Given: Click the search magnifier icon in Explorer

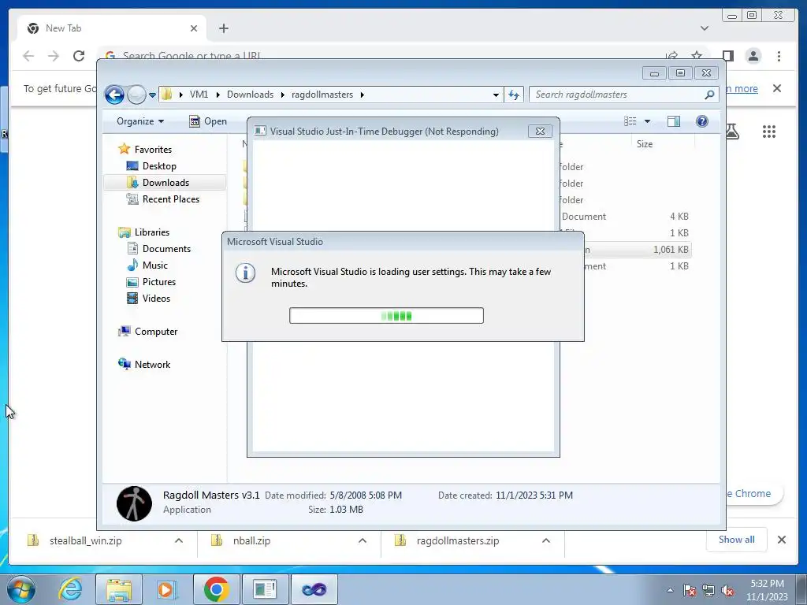Looking at the screenshot, I should (710, 95).
